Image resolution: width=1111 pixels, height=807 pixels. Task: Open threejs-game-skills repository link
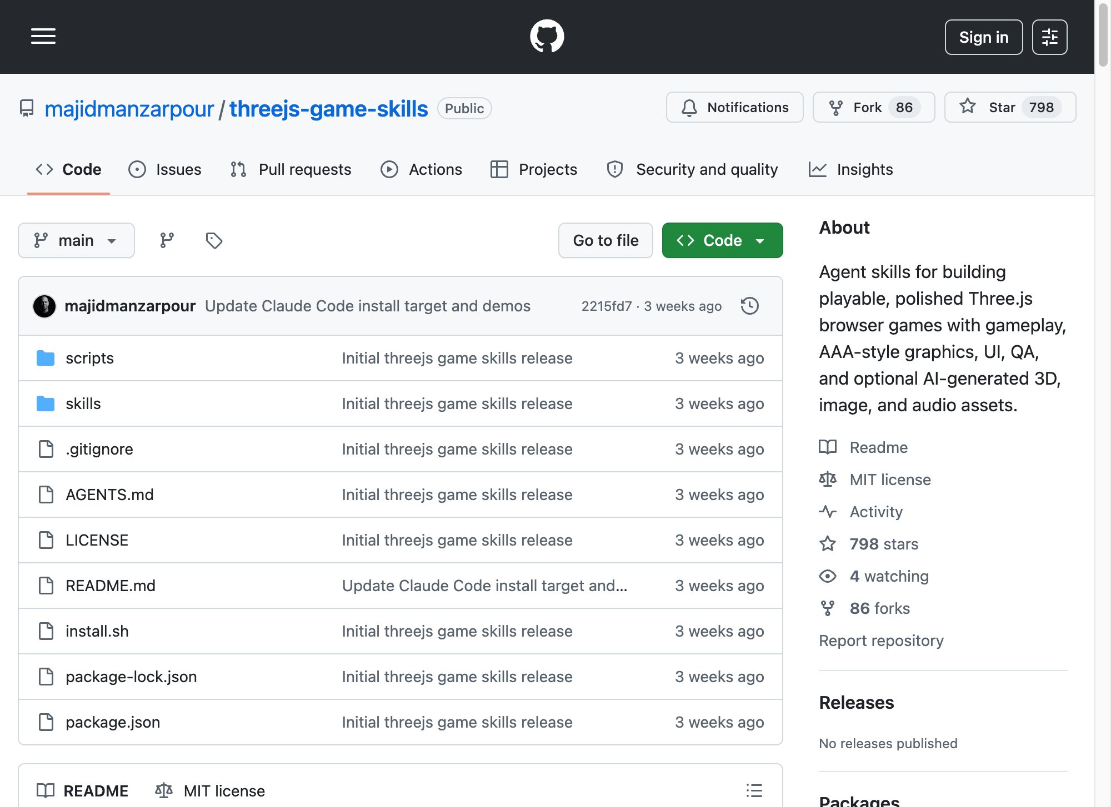pos(329,109)
